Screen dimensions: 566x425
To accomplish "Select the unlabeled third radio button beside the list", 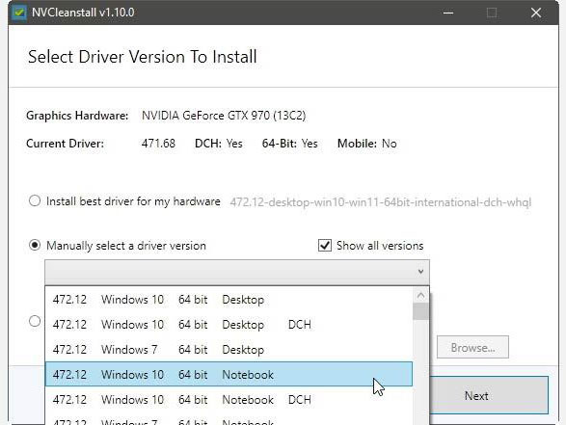I will click(x=35, y=321).
